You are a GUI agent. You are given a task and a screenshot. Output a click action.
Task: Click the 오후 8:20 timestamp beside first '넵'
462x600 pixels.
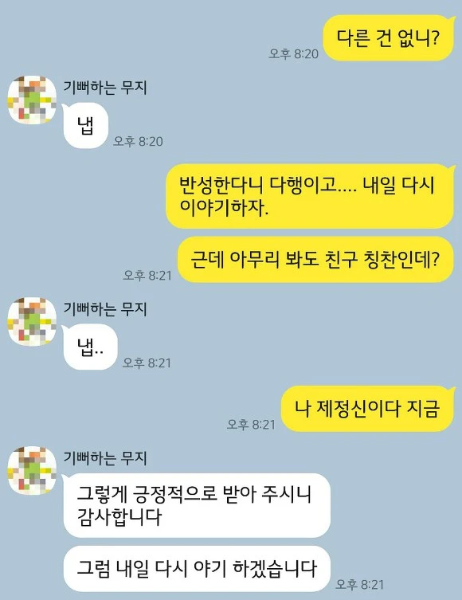point(138,141)
